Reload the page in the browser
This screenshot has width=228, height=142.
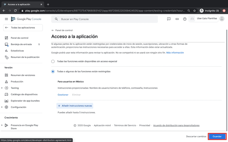15,11
